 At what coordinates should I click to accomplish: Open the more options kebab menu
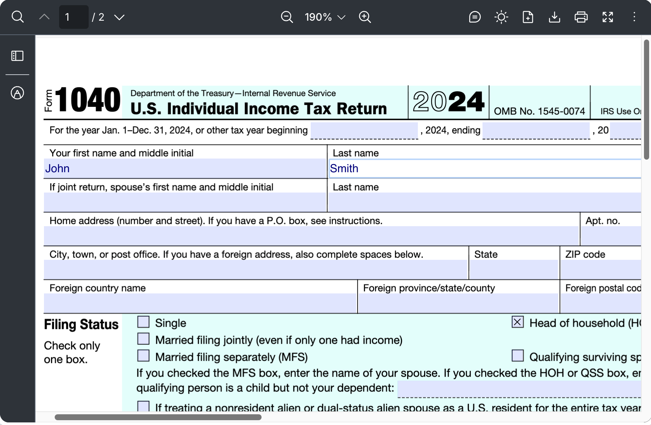coord(634,17)
